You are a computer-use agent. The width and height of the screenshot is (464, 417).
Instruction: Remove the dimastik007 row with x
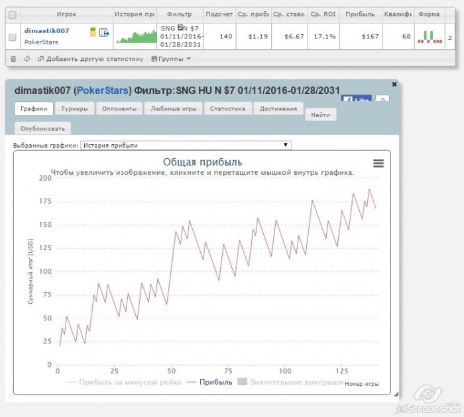tap(450, 37)
